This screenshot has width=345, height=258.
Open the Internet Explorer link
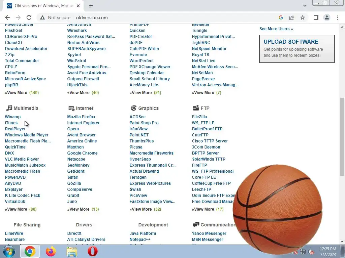coord(84,123)
